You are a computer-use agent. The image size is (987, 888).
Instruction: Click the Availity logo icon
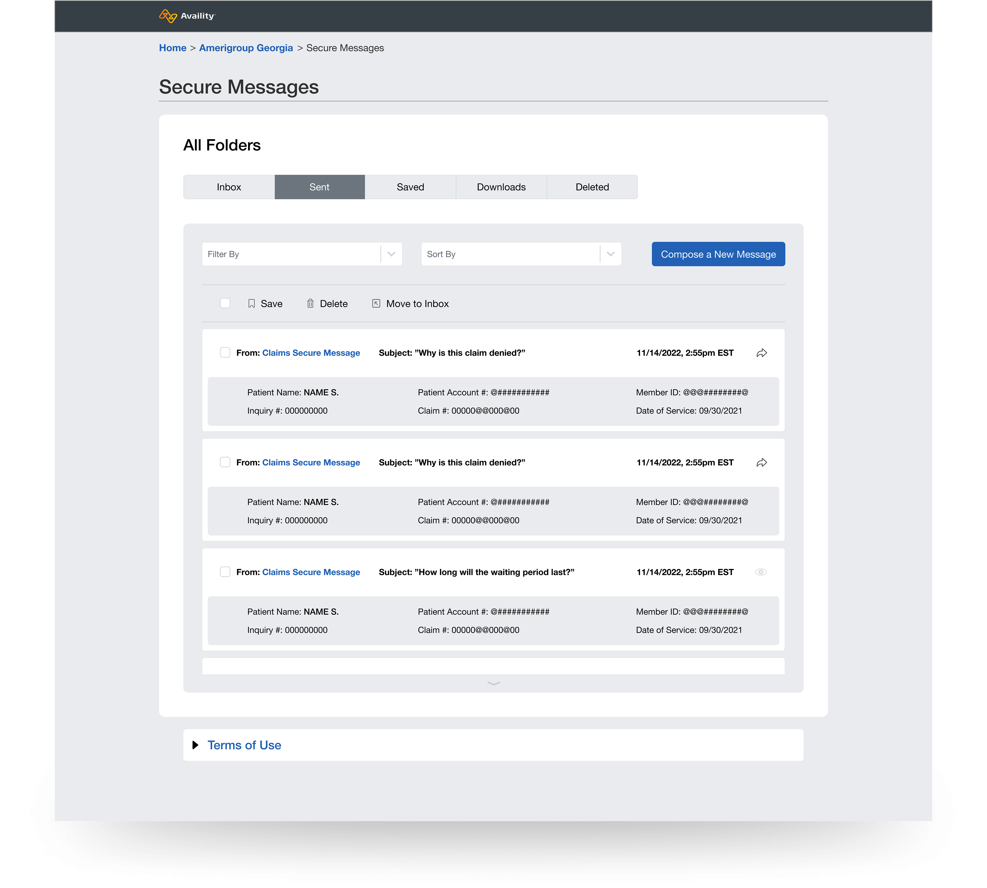click(168, 16)
